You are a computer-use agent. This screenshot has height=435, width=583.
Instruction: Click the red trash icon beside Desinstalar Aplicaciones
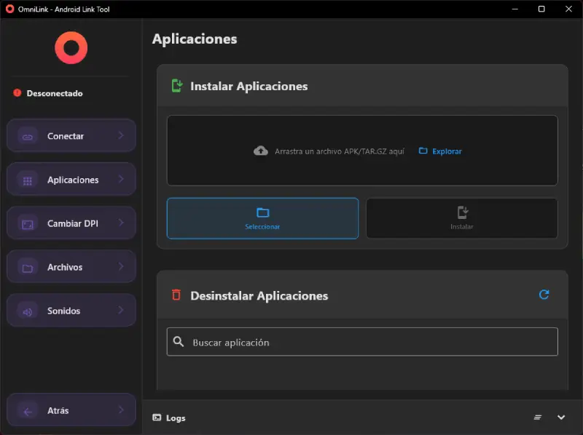click(x=176, y=295)
